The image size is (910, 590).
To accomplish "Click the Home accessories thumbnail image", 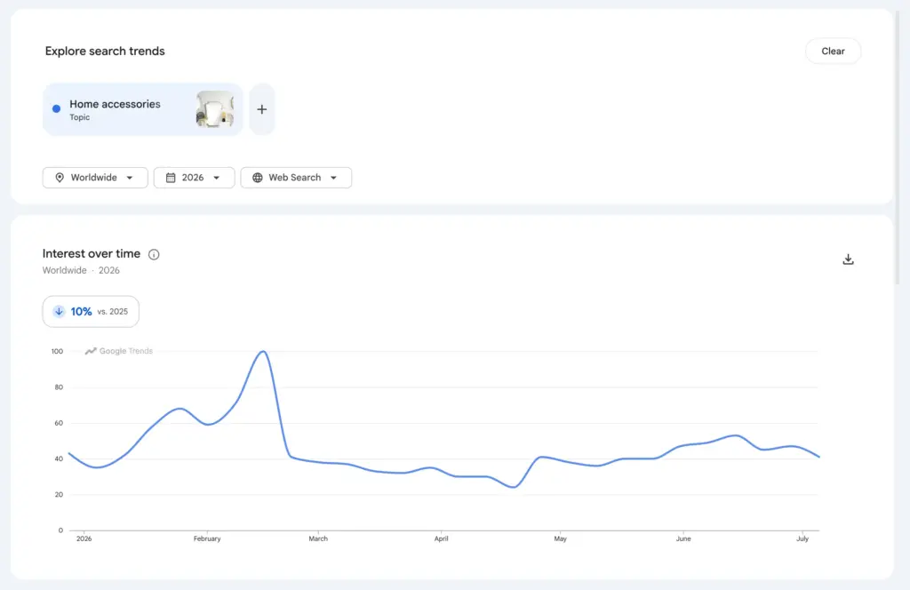I will click(215, 109).
